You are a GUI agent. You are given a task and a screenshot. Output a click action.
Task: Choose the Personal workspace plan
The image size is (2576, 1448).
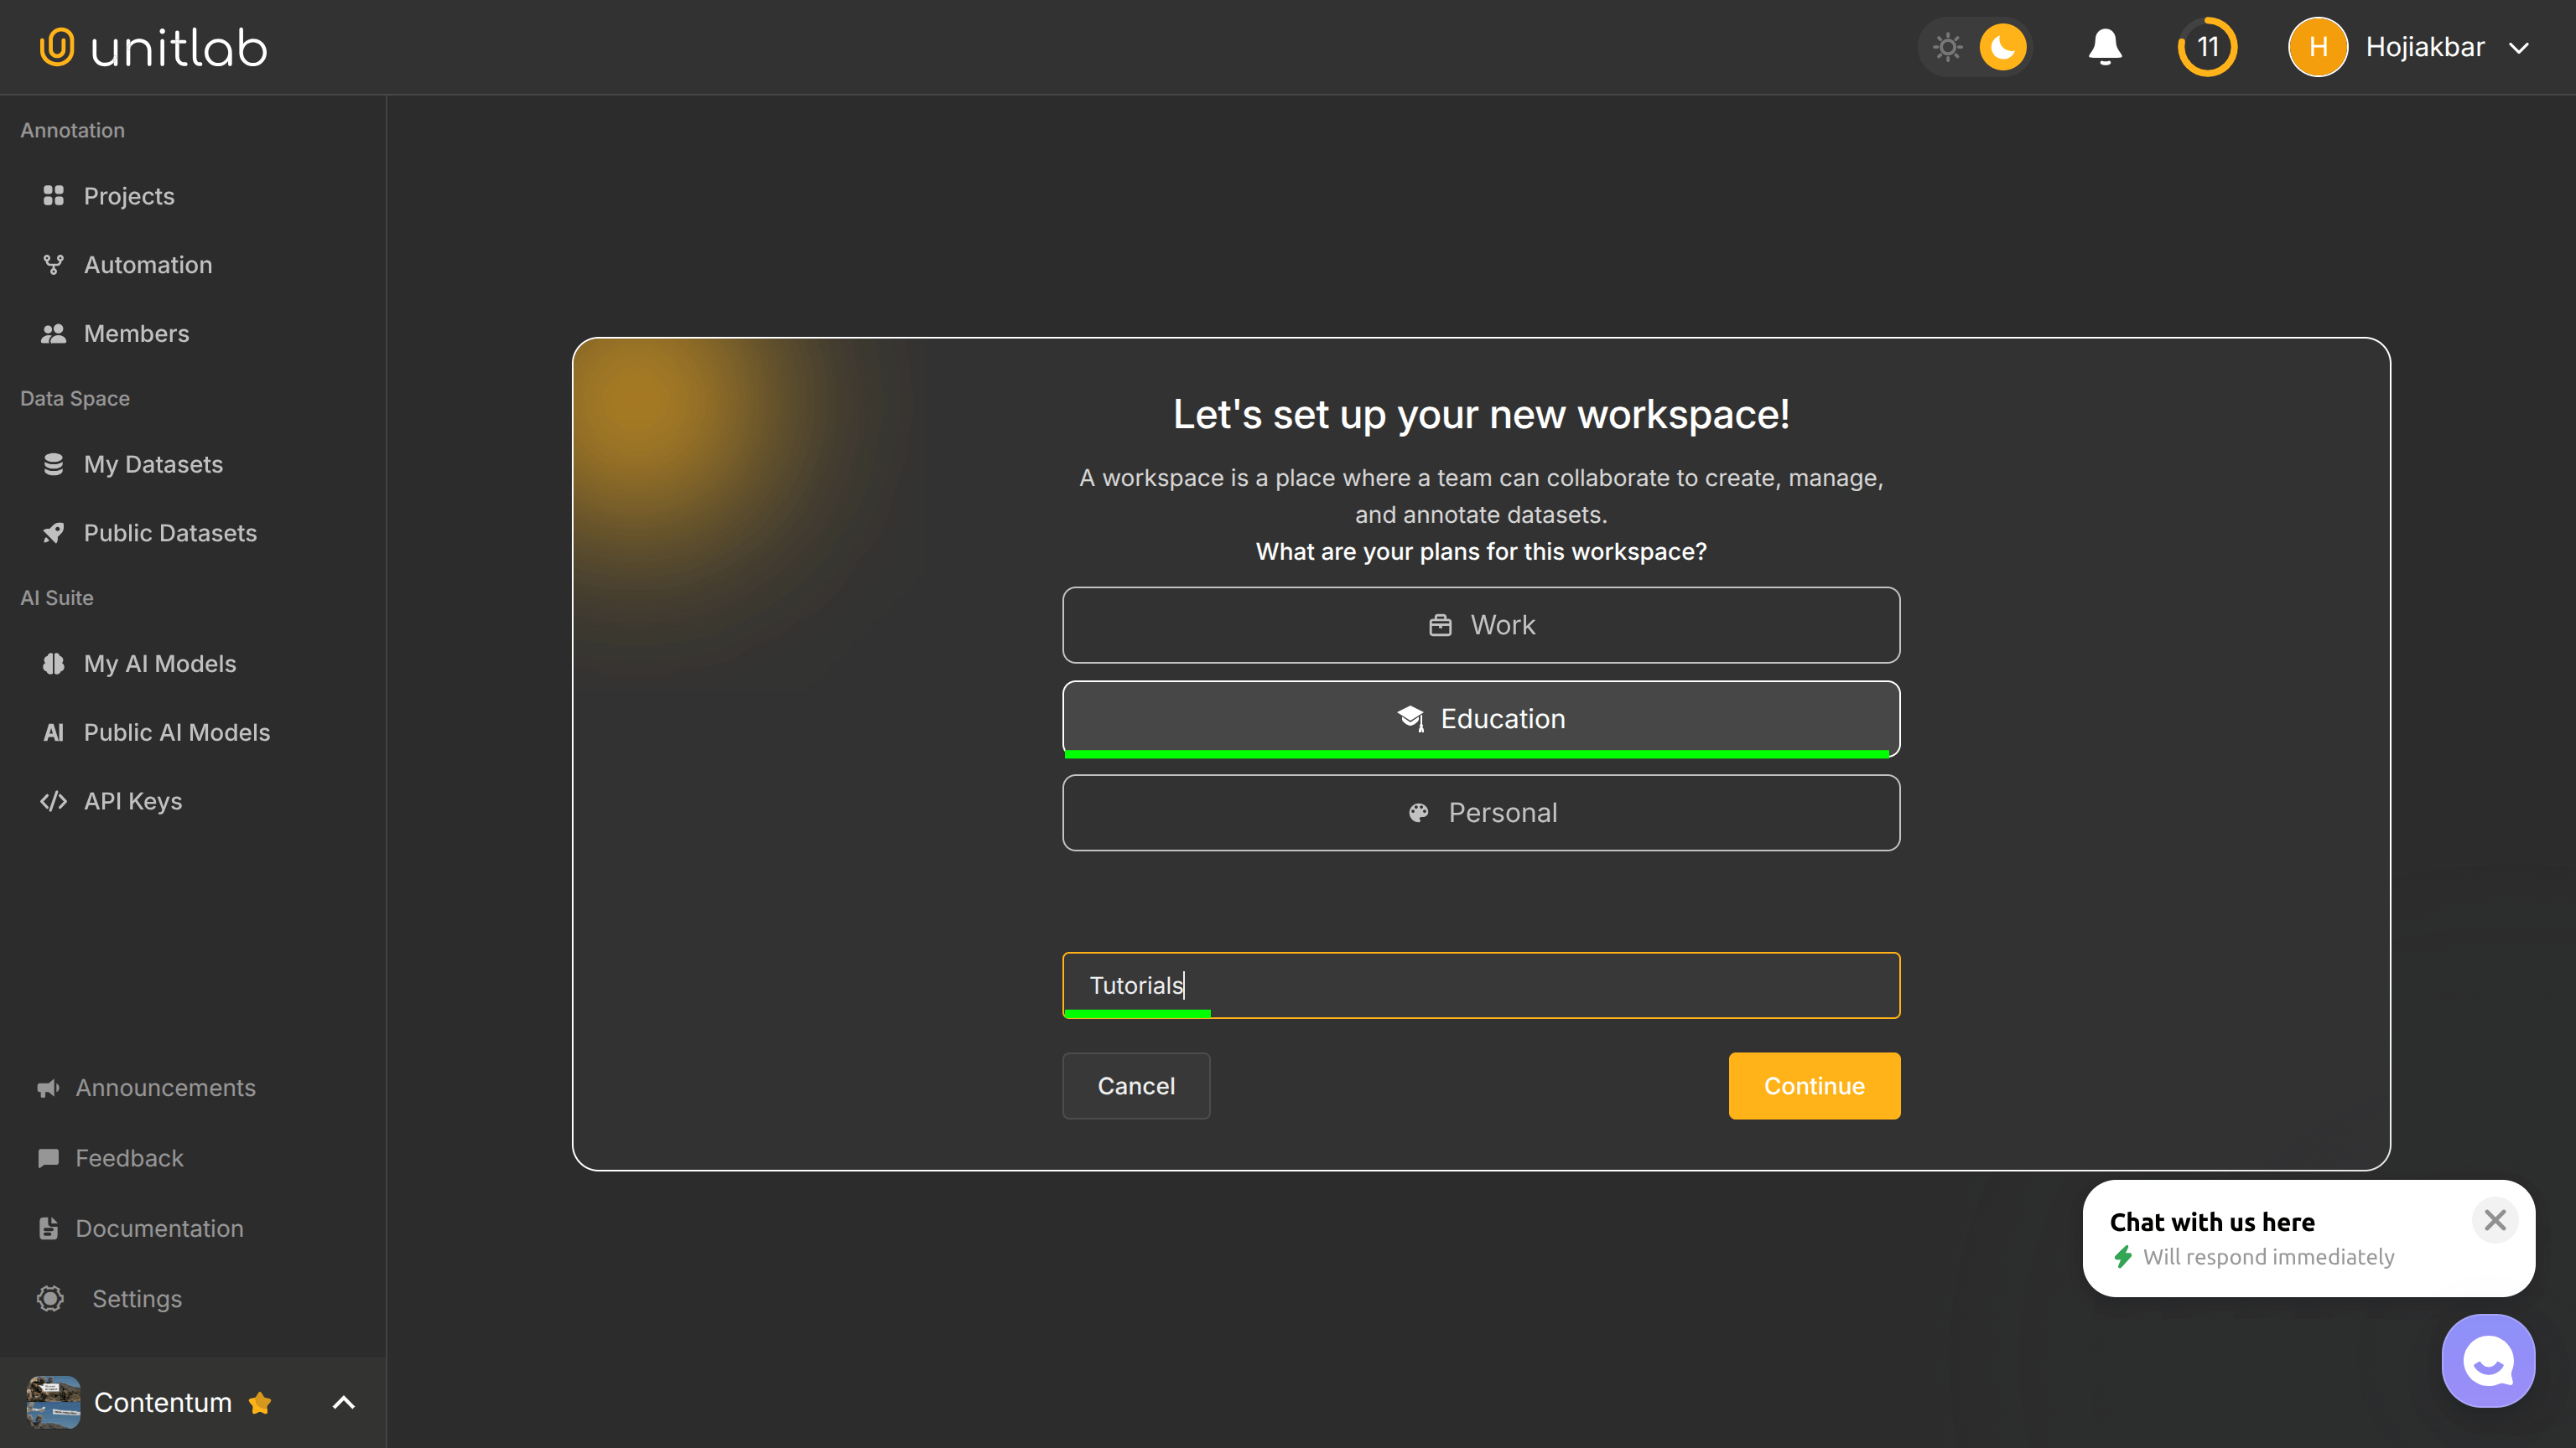tap(1481, 813)
